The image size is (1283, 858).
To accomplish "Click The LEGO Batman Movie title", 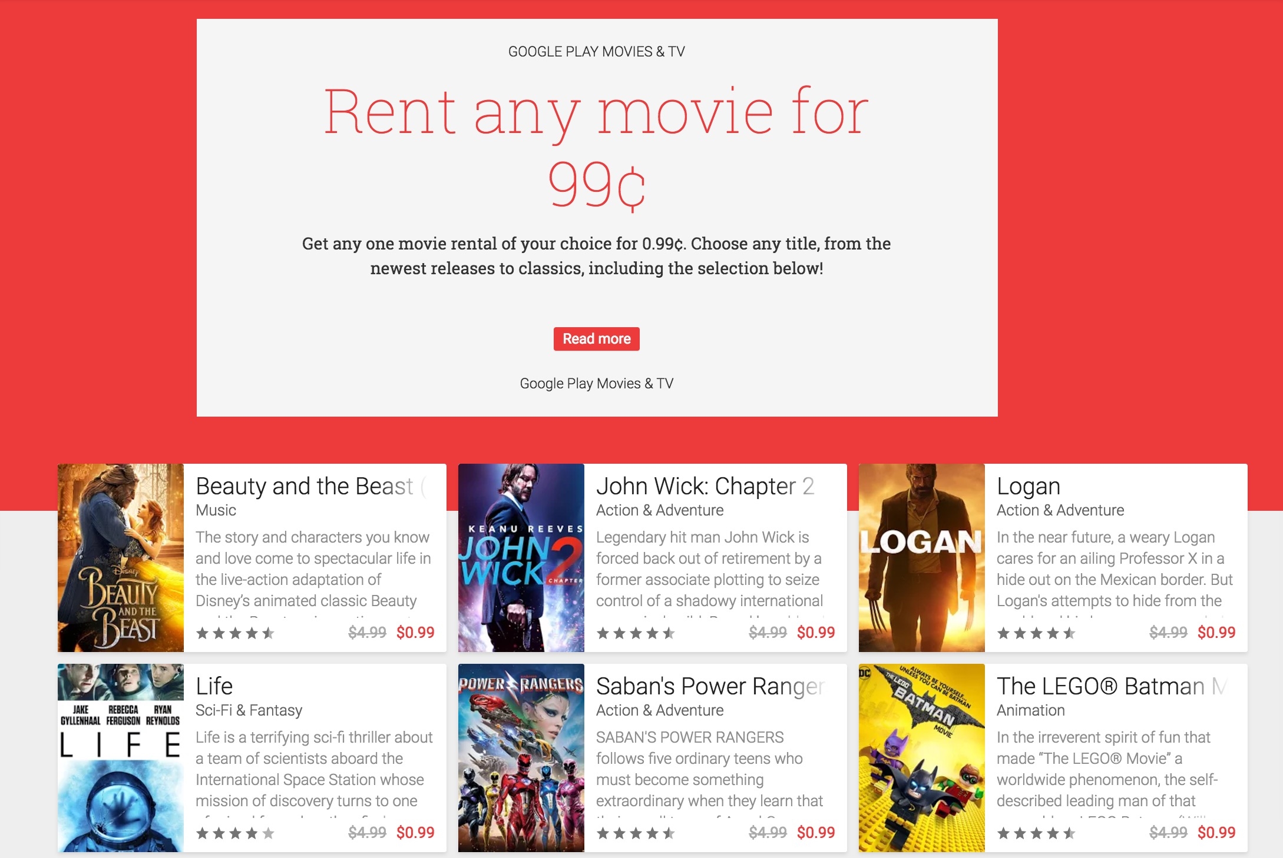I will pos(1112,687).
